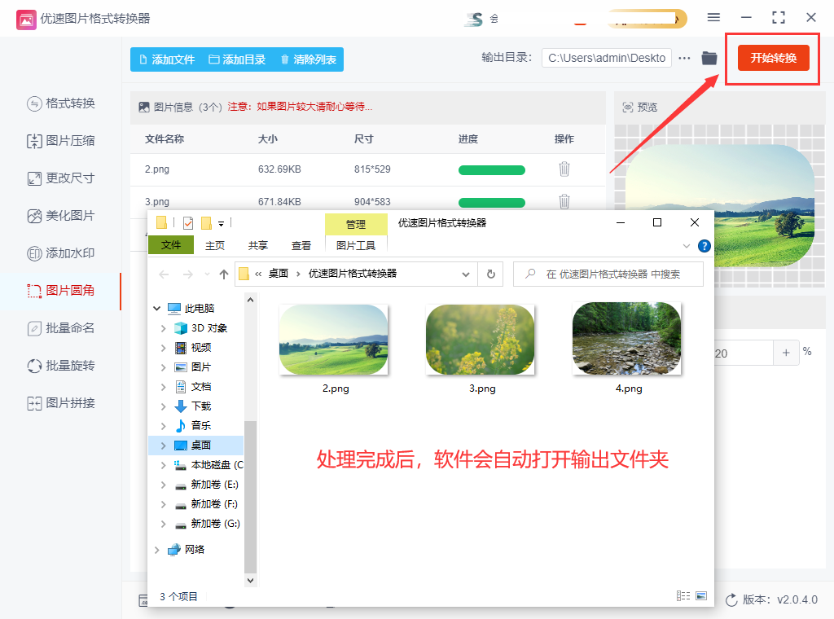
Task: Click the plus stepper next to percentage value
Action: click(786, 353)
